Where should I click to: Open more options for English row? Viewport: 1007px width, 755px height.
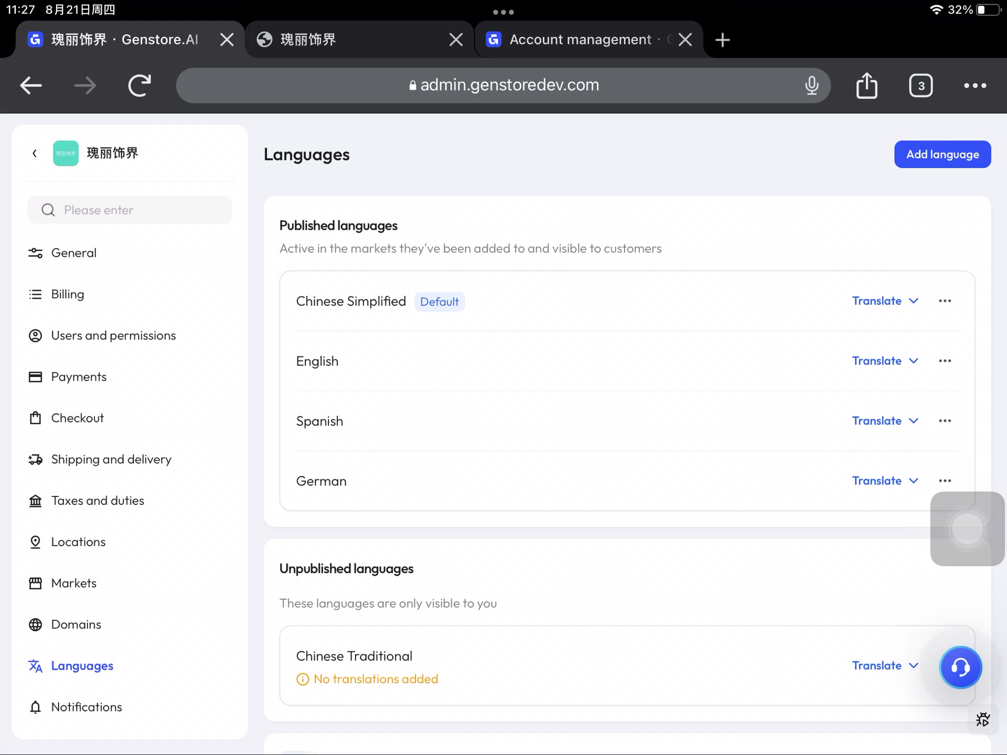[945, 361]
